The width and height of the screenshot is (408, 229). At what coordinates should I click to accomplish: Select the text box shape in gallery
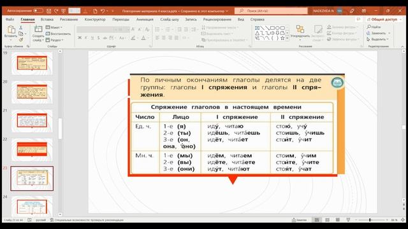pos(257,28)
